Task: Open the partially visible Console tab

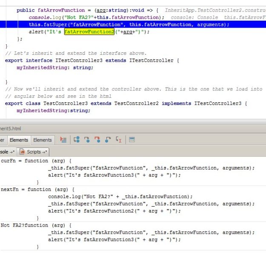Action: pos(4,152)
